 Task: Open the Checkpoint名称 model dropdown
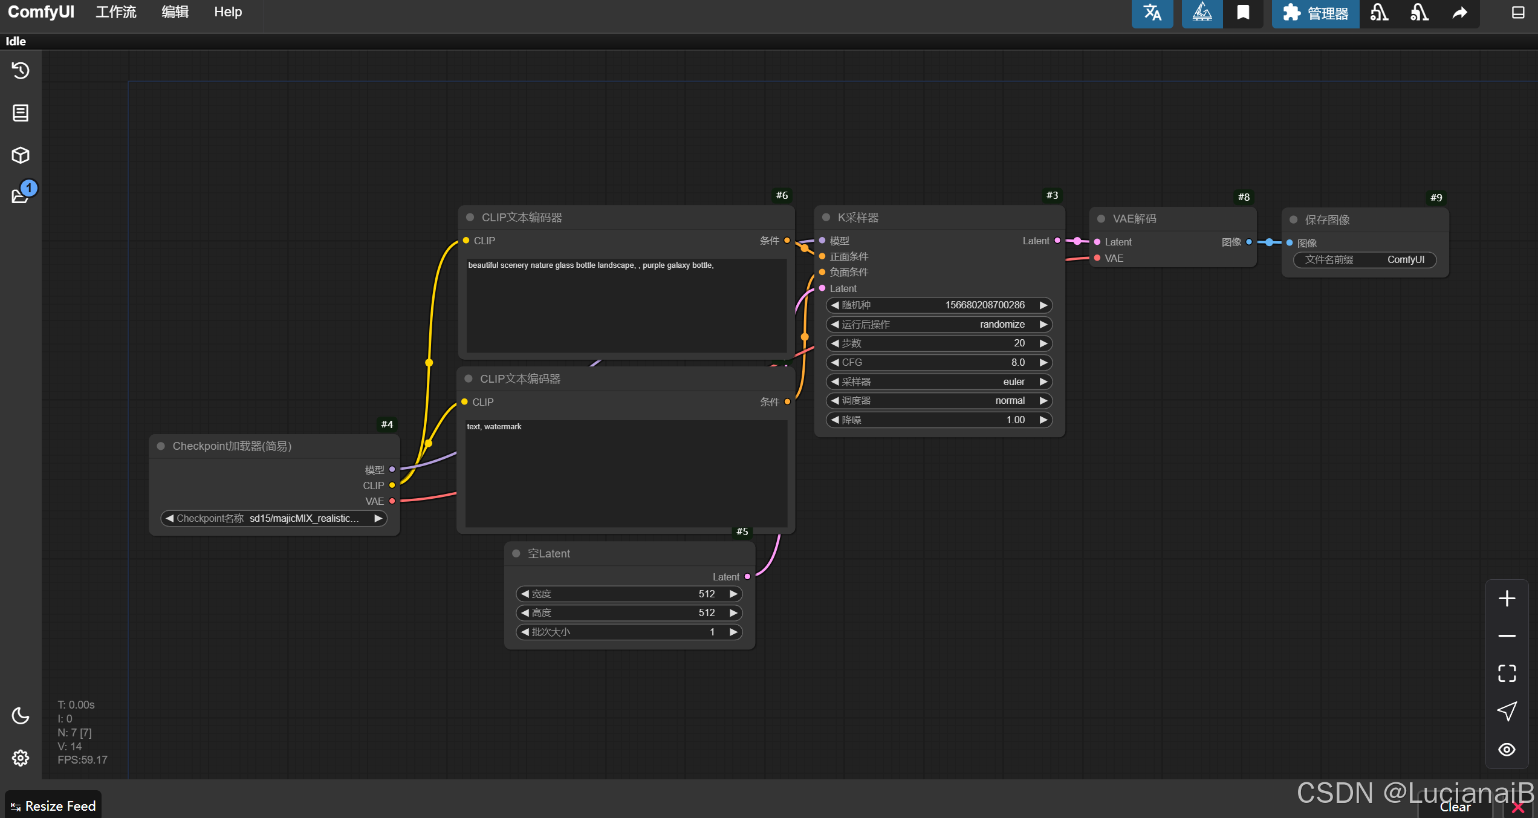[x=274, y=519]
